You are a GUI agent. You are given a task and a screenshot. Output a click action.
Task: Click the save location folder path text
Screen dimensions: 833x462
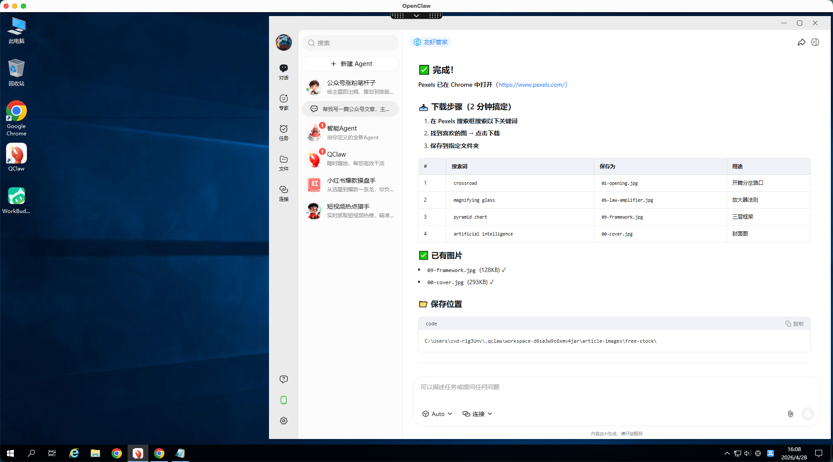(x=541, y=341)
